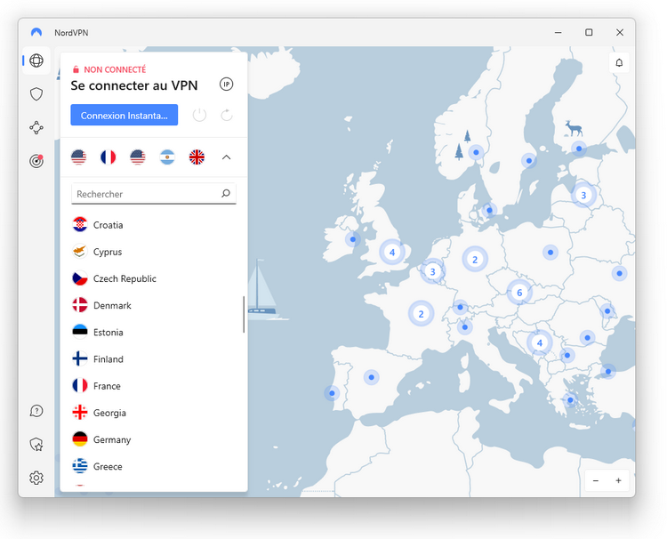The image size is (667, 539).
Task: Click the Sweden server dot on map
Action: coord(529,161)
